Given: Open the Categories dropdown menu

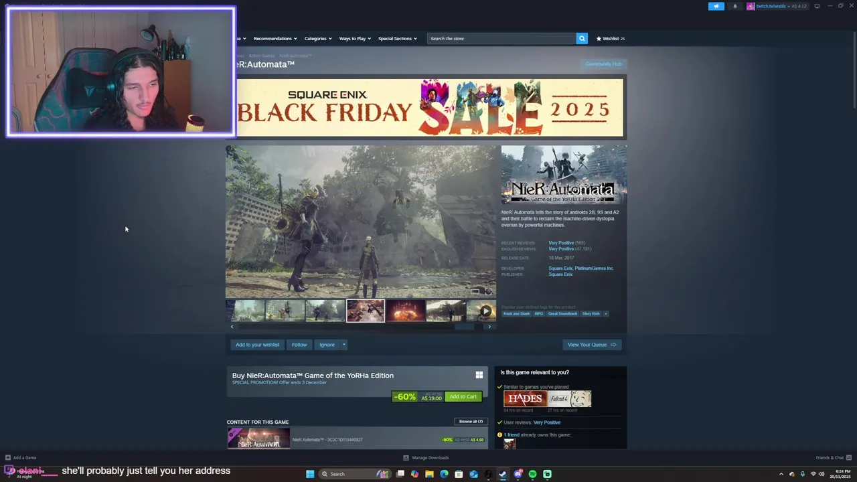Looking at the screenshot, I should coord(318,38).
